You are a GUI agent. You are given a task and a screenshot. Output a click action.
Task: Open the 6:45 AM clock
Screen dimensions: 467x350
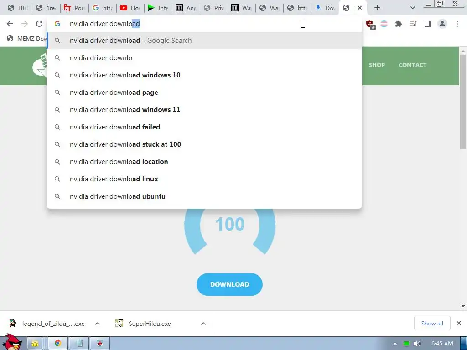[x=442, y=344]
